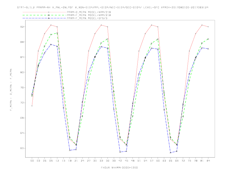Click x-axis forecast hour label 03

[x=38, y=161]
